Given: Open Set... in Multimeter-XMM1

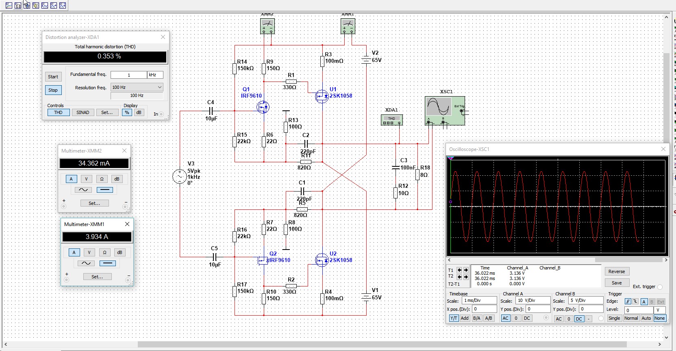Looking at the screenshot, I should (97, 277).
